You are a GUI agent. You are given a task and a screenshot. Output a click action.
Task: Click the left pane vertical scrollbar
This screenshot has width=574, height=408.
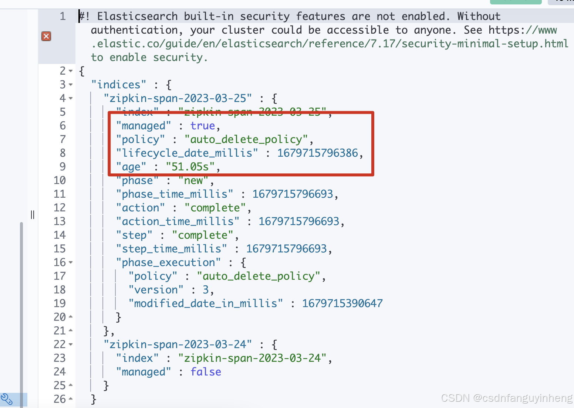[x=21, y=314]
